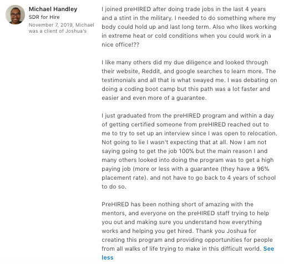Click the word Reddit in second paragraph

click(x=151, y=71)
